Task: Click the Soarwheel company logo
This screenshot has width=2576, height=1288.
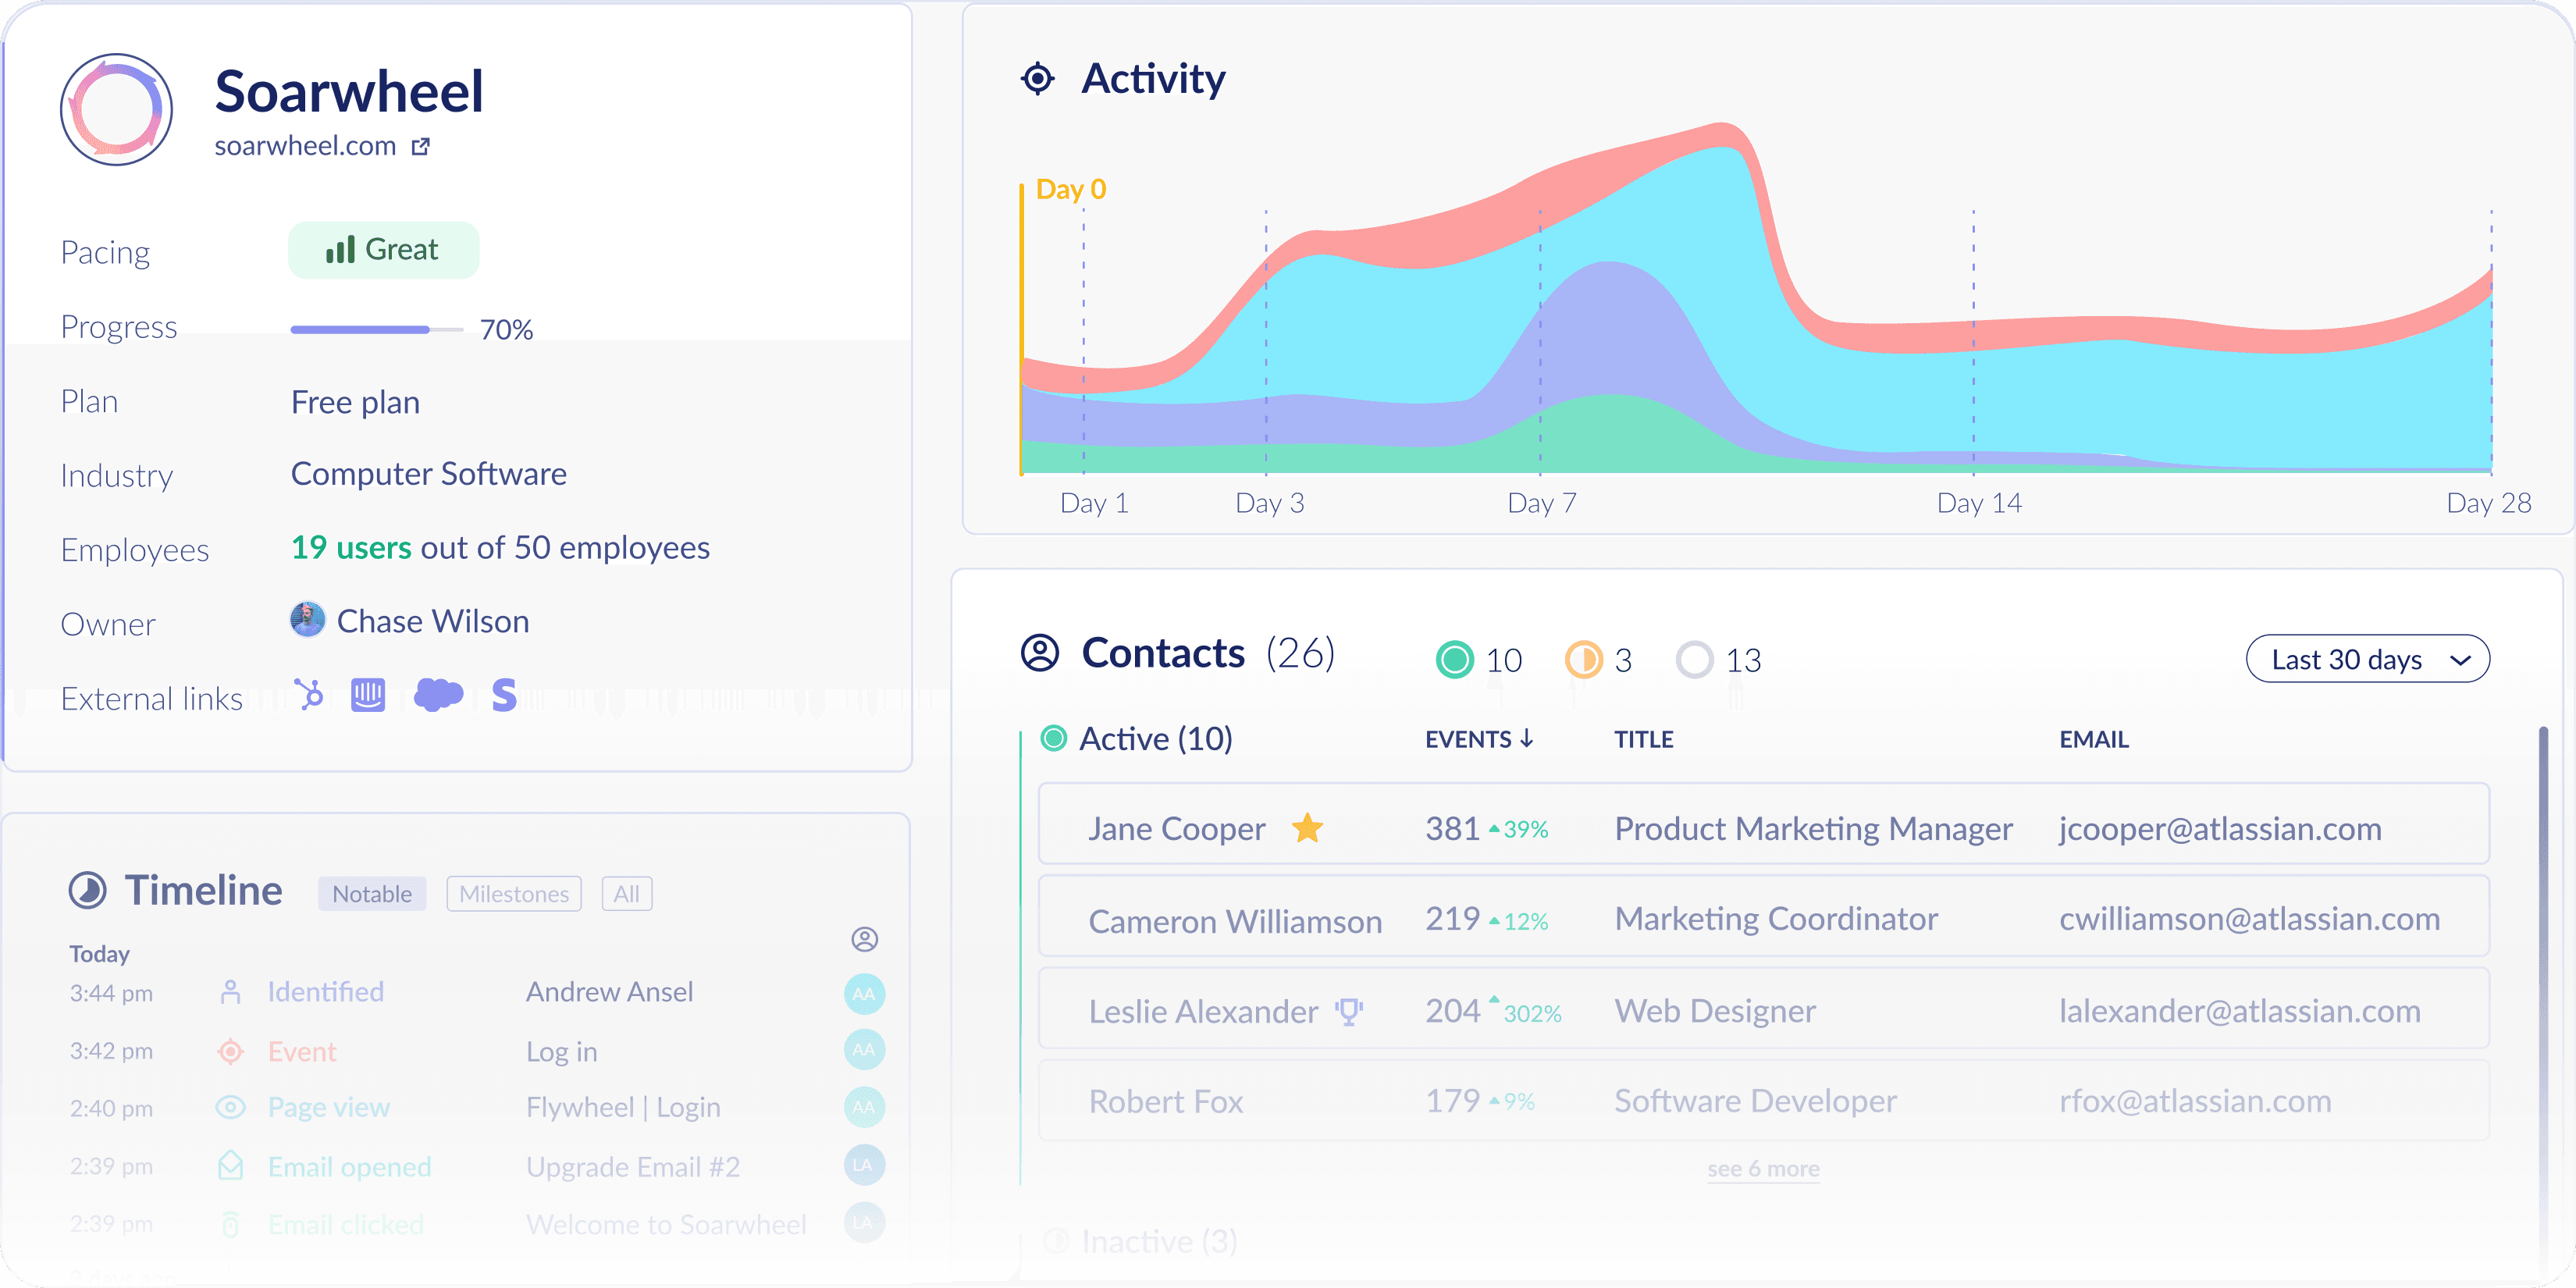Action: pyautogui.click(x=117, y=109)
